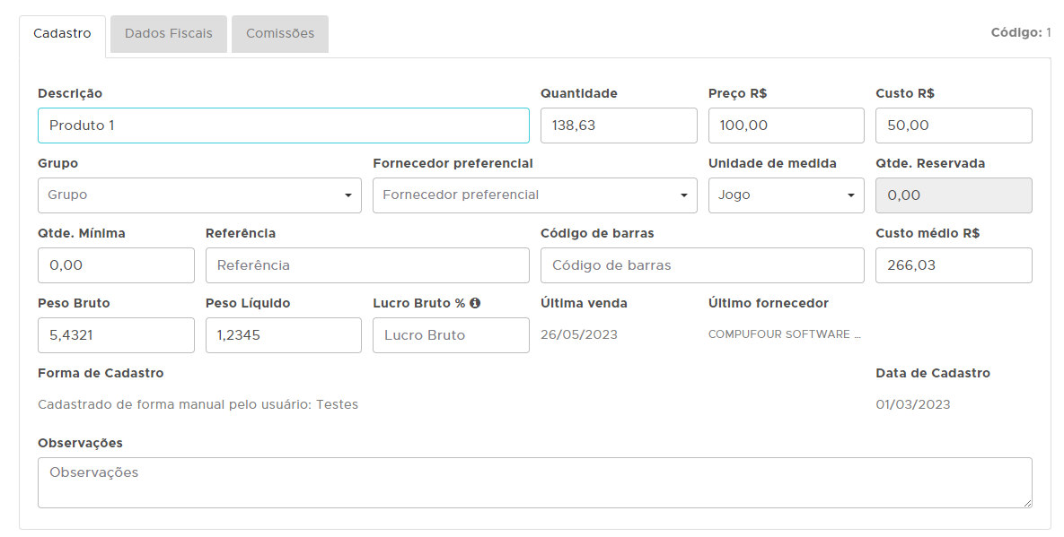Expand the Grupo dropdown
The height and width of the screenshot is (537, 1064).
click(199, 195)
